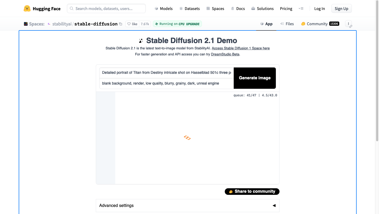Click the Hugging Face emoji logo
Viewport: 379px width, 214px height.
pos(27,9)
